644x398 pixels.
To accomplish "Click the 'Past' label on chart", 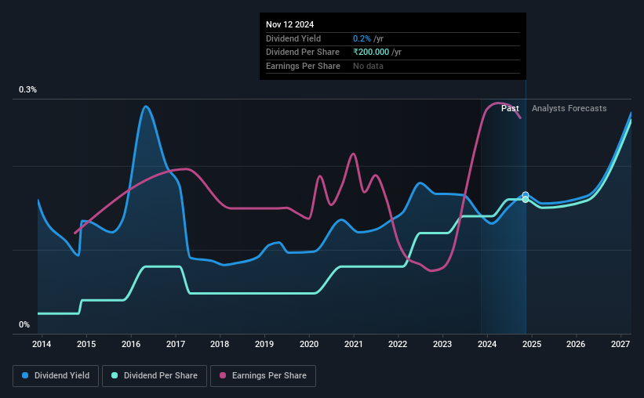I will pyautogui.click(x=510, y=108).
